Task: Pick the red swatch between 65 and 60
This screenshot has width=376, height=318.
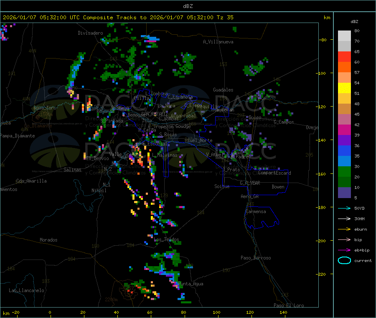Action: point(344,56)
